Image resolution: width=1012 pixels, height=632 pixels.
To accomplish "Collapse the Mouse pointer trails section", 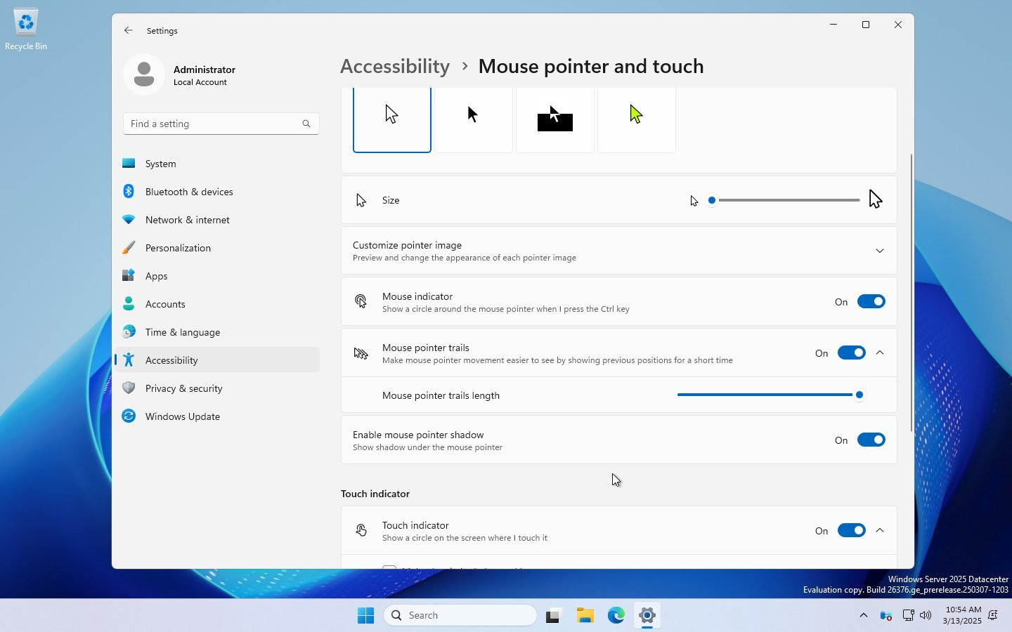I will pyautogui.click(x=880, y=353).
